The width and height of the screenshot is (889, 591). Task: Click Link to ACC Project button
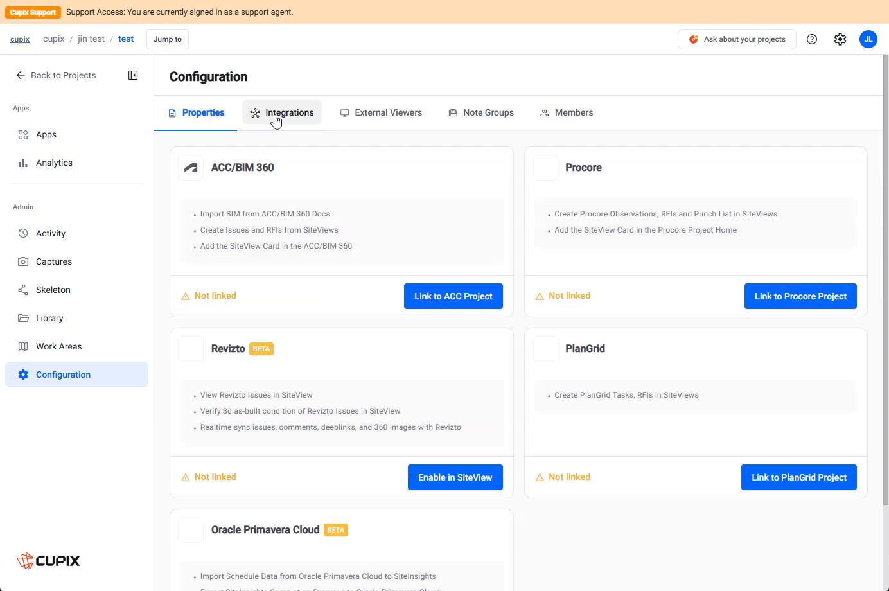click(x=453, y=296)
